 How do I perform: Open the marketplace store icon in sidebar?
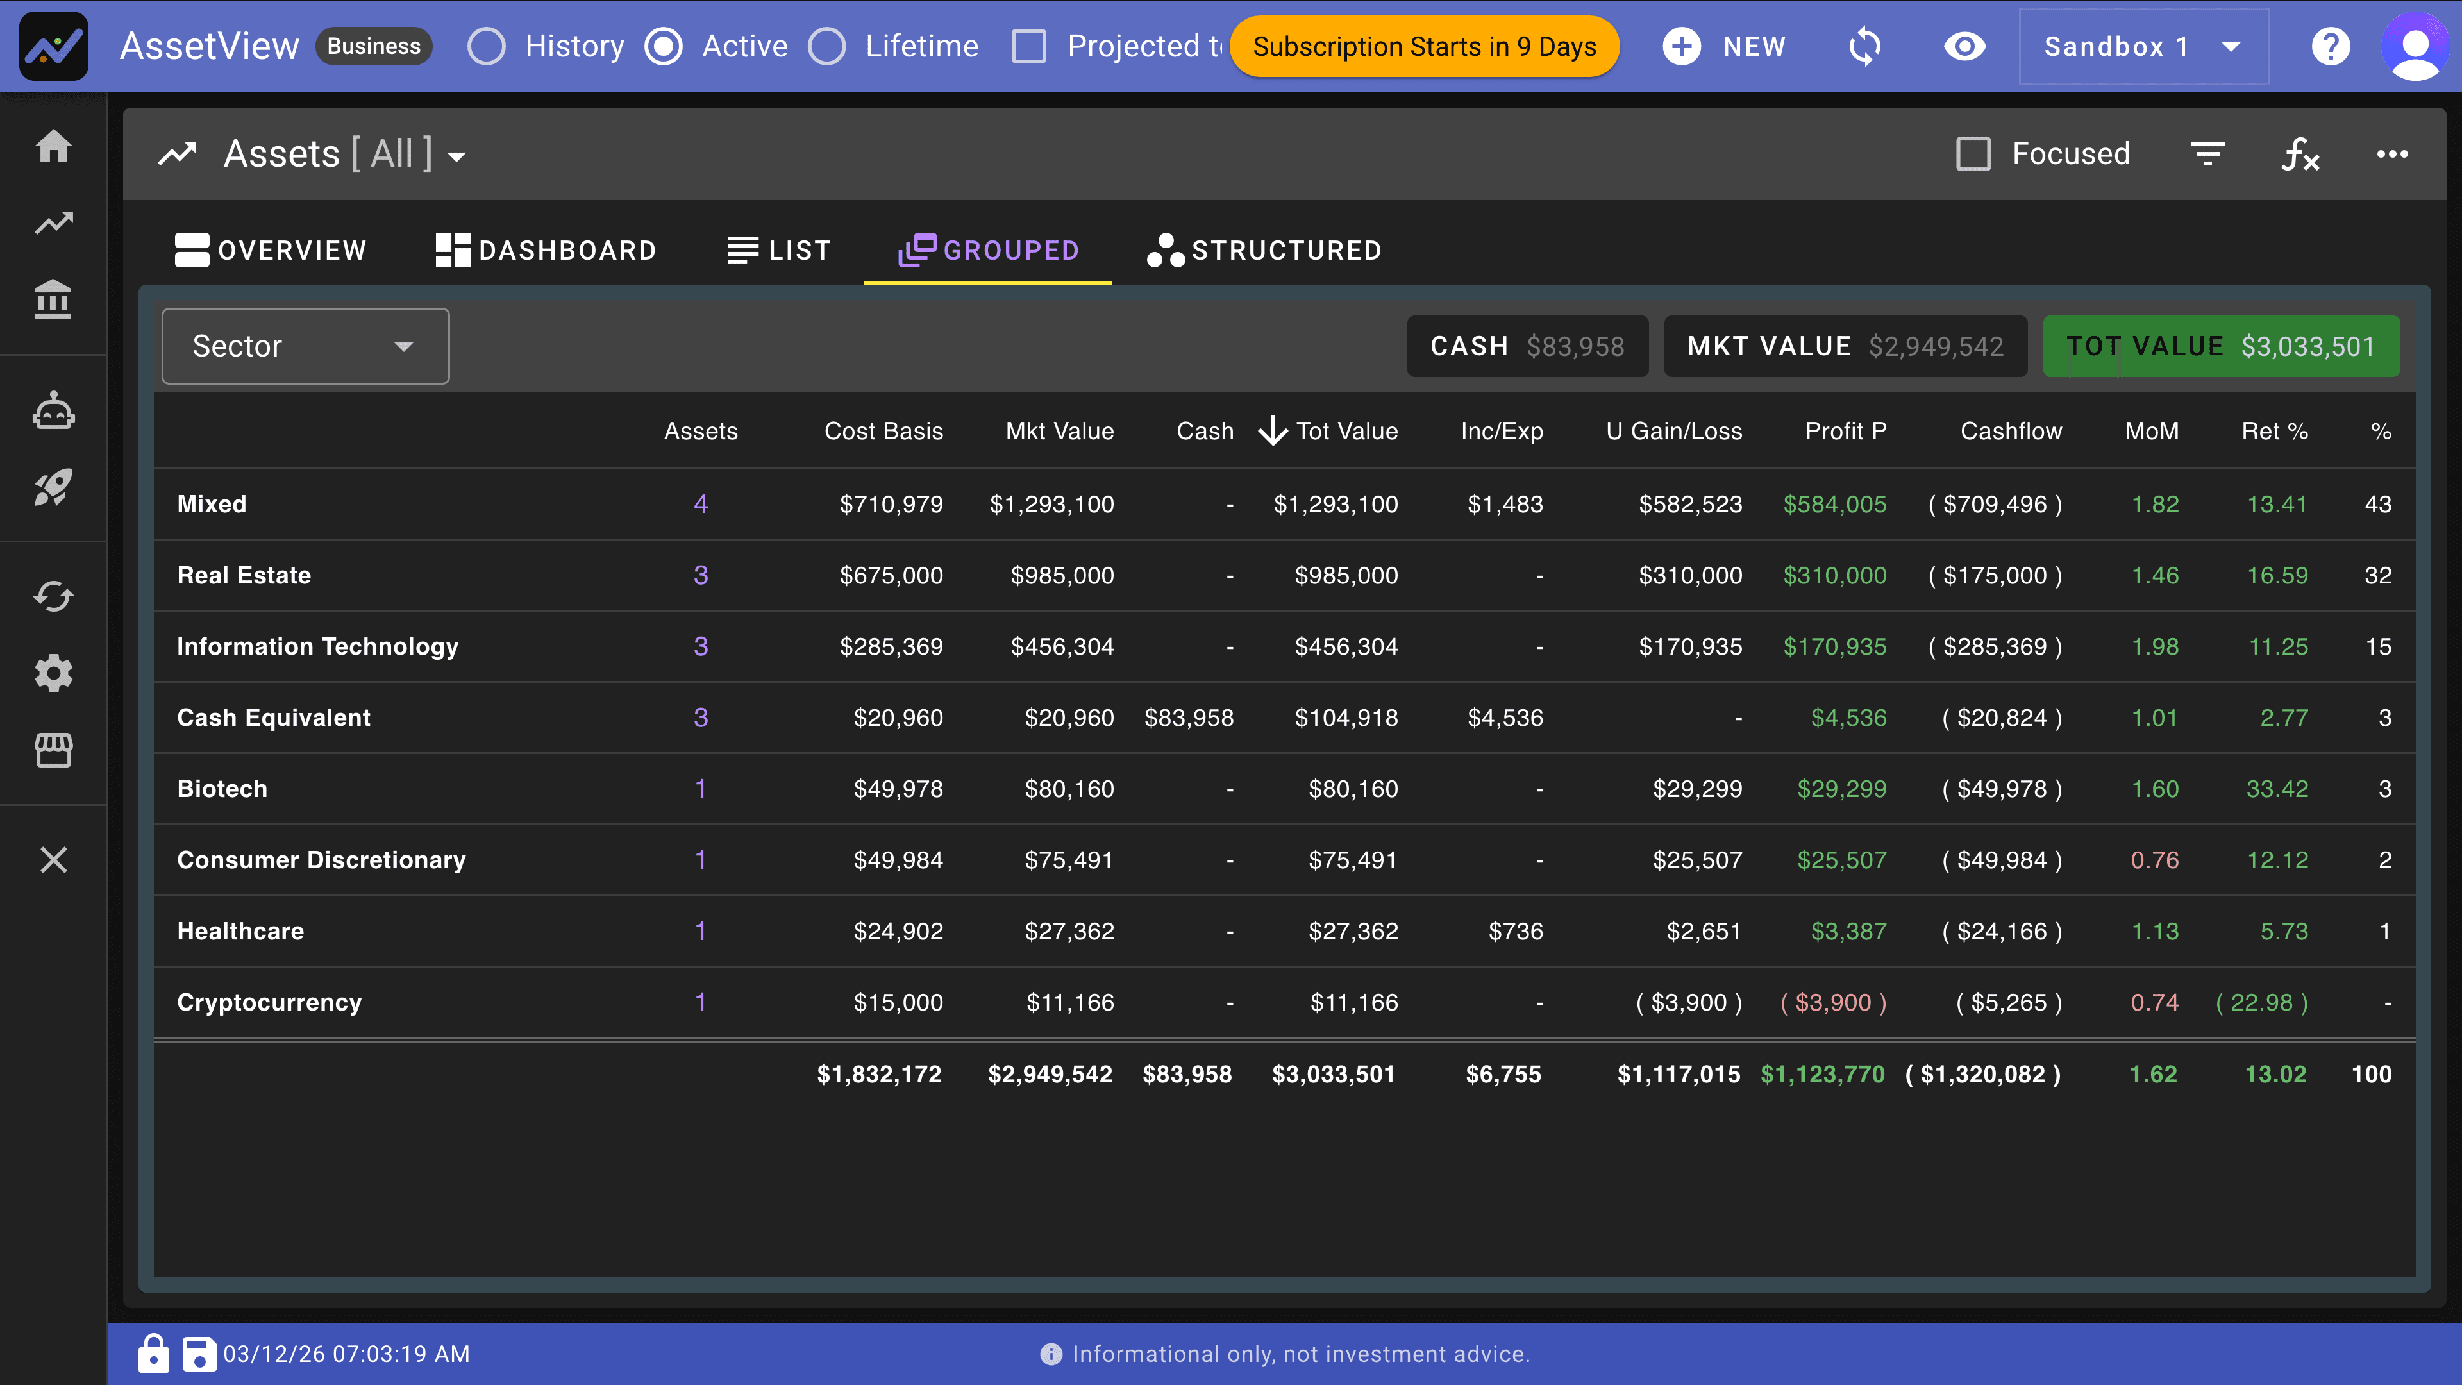pyautogui.click(x=53, y=751)
